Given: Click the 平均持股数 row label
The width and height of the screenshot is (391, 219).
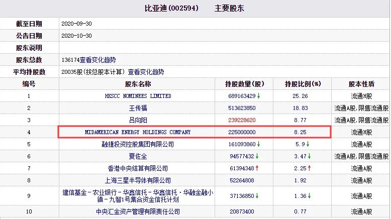Looking at the screenshot, I should pyautogui.click(x=29, y=72).
